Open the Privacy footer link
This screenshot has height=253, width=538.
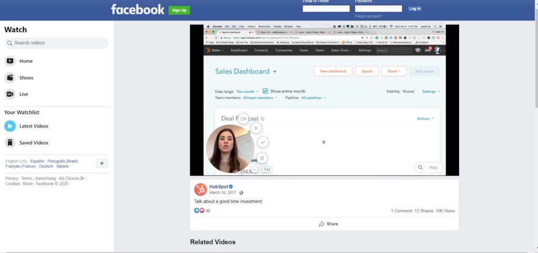(x=12, y=178)
